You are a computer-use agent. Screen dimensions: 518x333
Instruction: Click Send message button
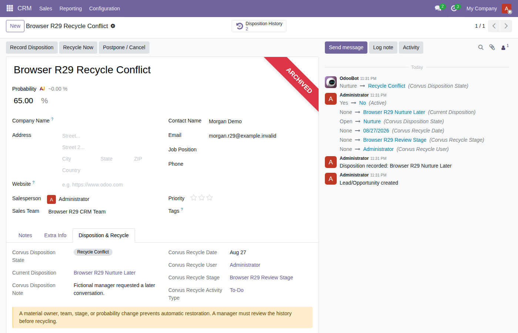click(x=346, y=47)
